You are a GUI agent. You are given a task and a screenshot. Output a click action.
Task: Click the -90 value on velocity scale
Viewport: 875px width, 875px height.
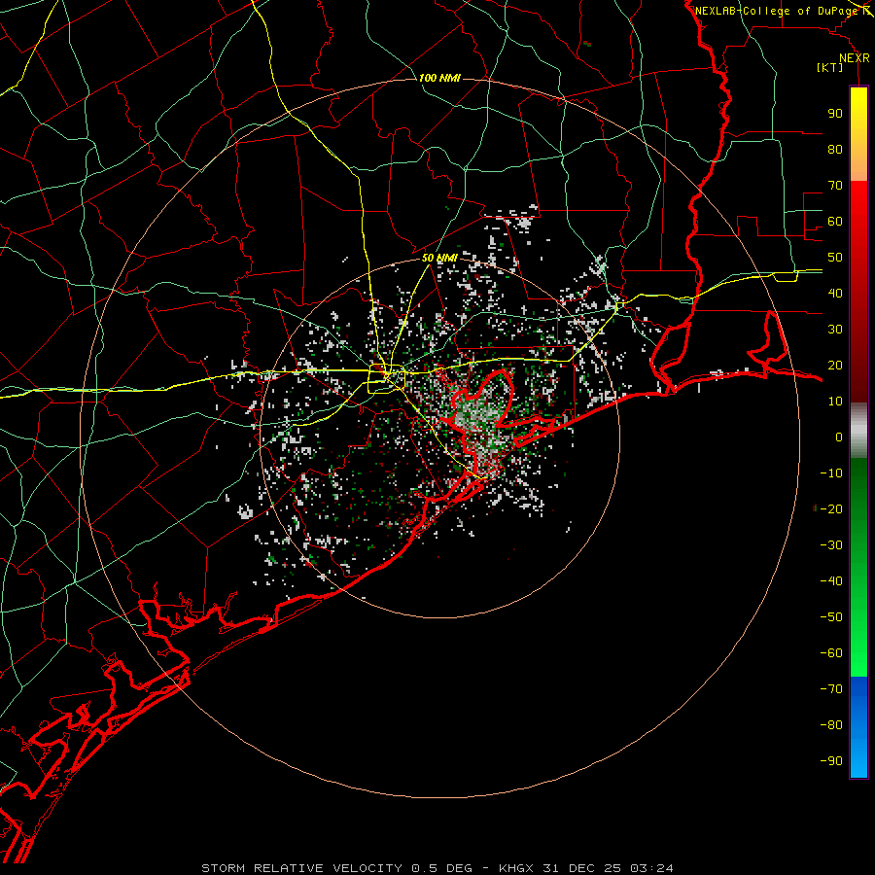(831, 761)
